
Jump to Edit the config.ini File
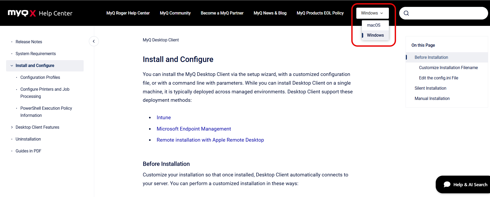pos(438,78)
